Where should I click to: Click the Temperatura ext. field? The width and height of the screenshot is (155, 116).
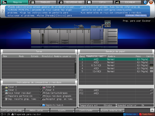97,105
